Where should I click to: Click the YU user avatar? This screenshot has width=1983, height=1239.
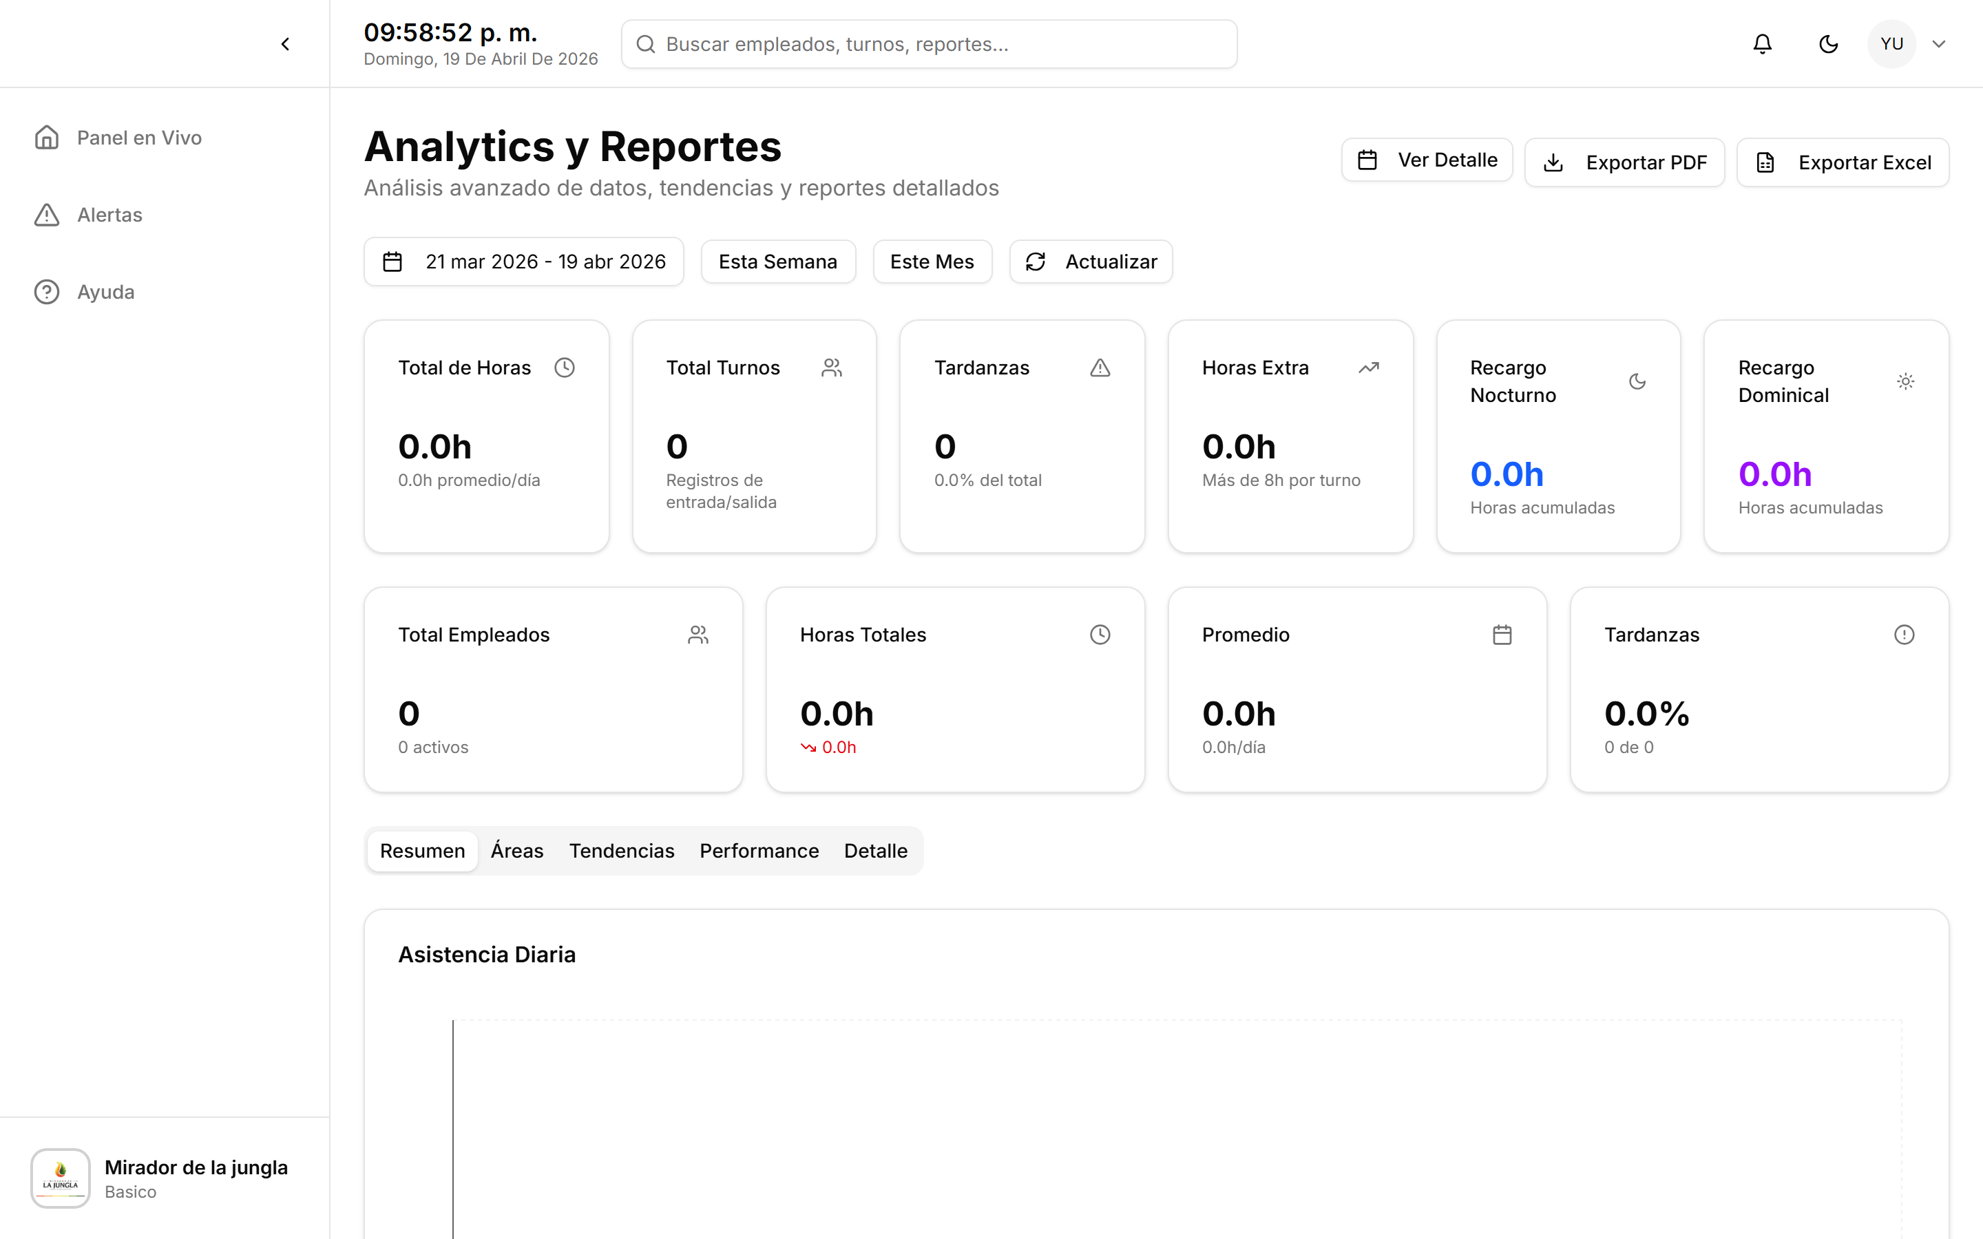pyautogui.click(x=1891, y=44)
